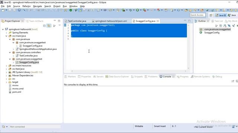Expand the src/test/java folder
The image size is (238, 133).
click(6, 69)
